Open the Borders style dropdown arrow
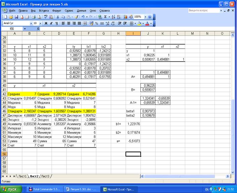The height and width of the screenshot is (193, 237). click(135, 23)
